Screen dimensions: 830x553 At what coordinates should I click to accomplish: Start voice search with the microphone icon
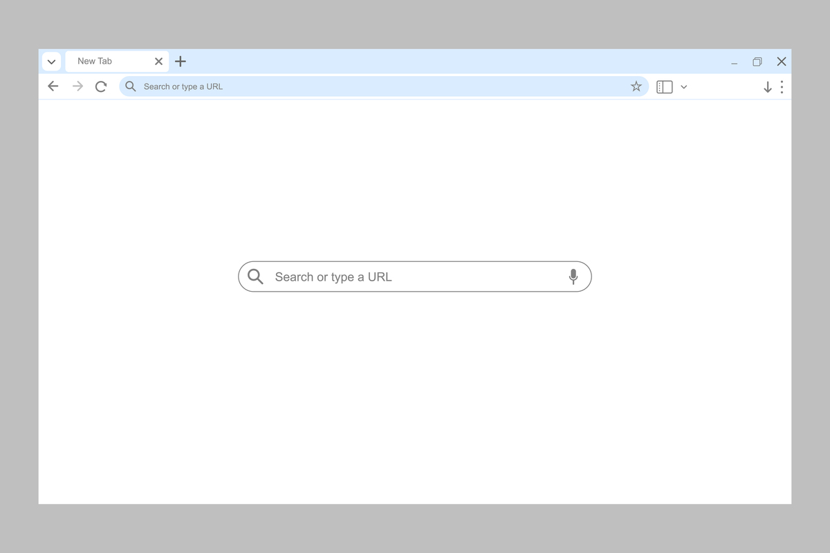tap(573, 276)
